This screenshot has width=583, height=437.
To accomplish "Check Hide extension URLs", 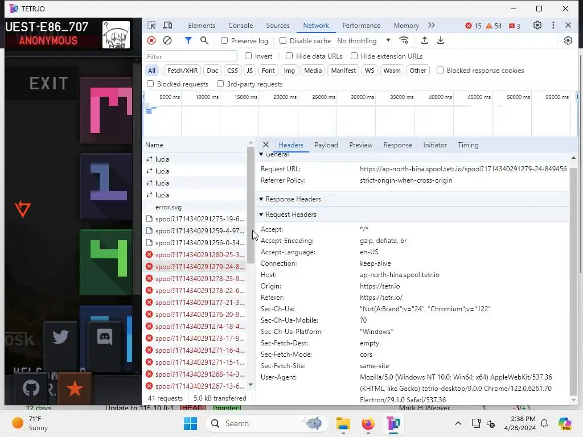I will tap(354, 56).
